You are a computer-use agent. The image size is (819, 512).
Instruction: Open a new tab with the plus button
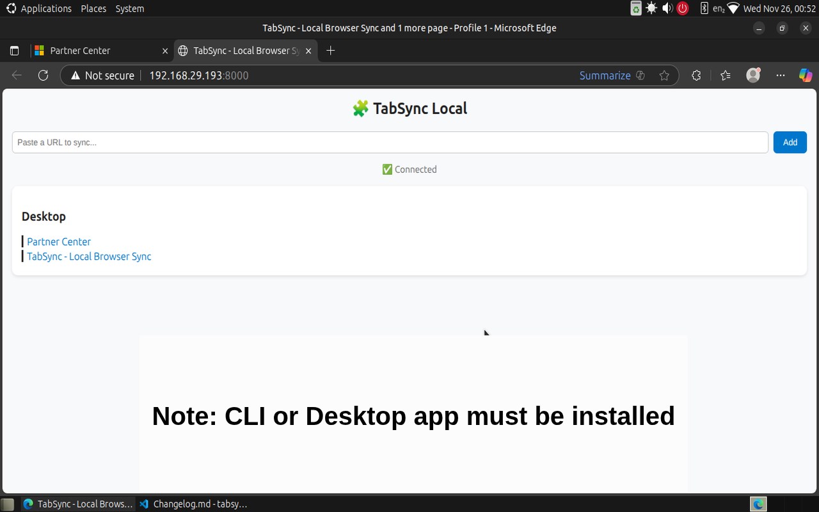click(x=330, y=51)
